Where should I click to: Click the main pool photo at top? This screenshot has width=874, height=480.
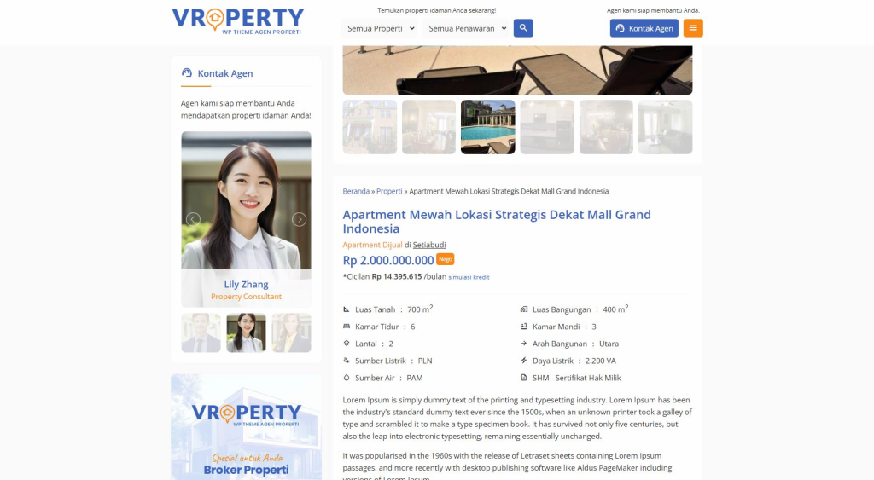517,70
